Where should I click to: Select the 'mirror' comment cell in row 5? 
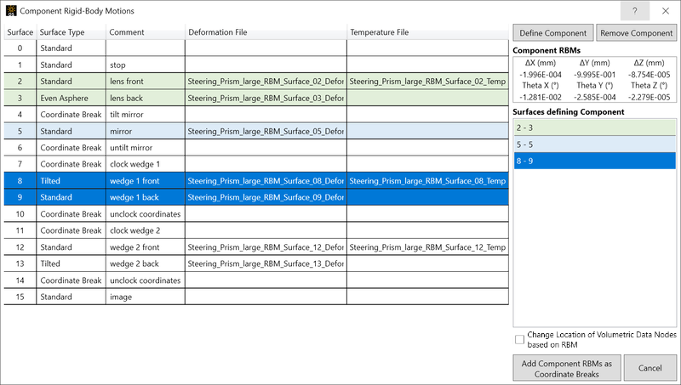(146, 132)
